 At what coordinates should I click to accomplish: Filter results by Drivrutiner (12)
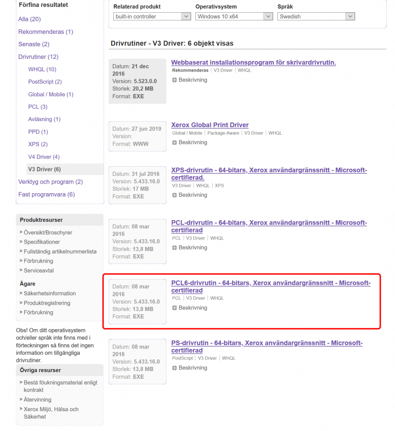pyautogui.click(x=38, y=57)
